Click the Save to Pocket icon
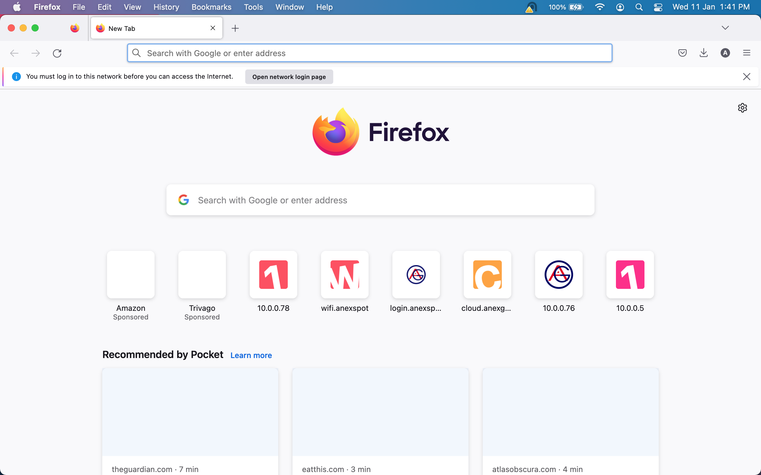Image resolution: width=761 pixels, height=475 pixels. click(x=682, y=53)
